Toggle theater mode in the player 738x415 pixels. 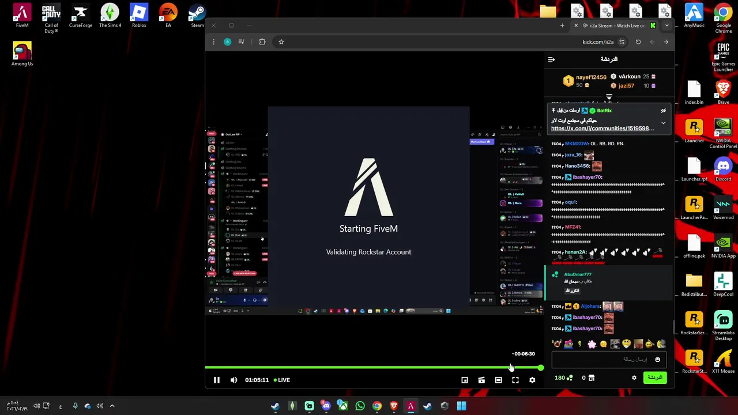click(499, 380)
